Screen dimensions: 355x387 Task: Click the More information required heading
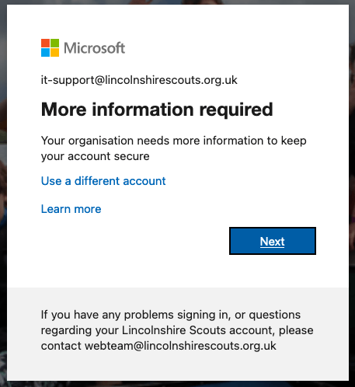(157, 110)
